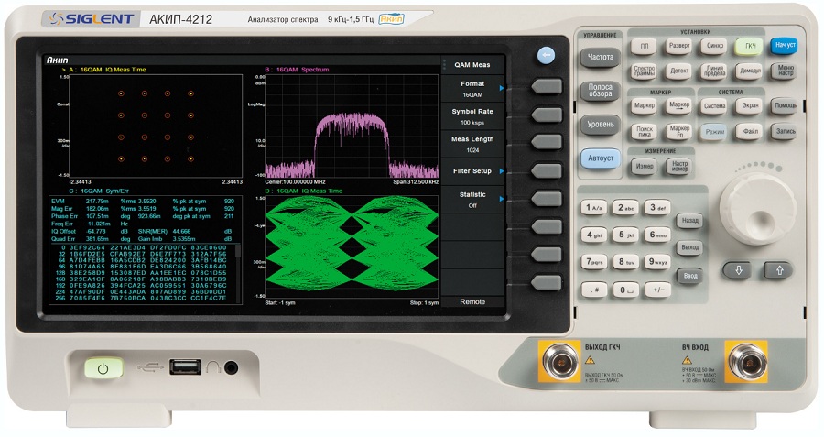
Task: Click the numeric keypad key 5
Action: point(625,235)
